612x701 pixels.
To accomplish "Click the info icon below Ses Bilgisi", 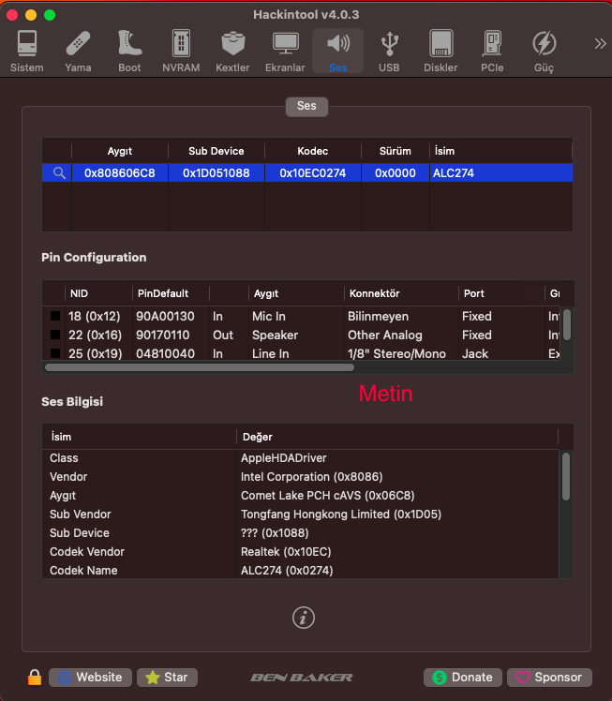I will 304,618.
